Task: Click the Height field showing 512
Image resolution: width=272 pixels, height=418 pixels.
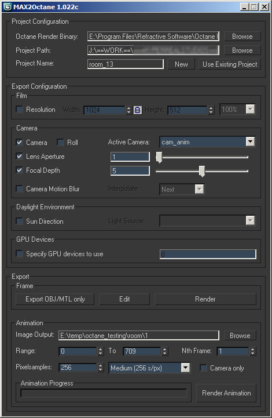Action: pos(188,110)
